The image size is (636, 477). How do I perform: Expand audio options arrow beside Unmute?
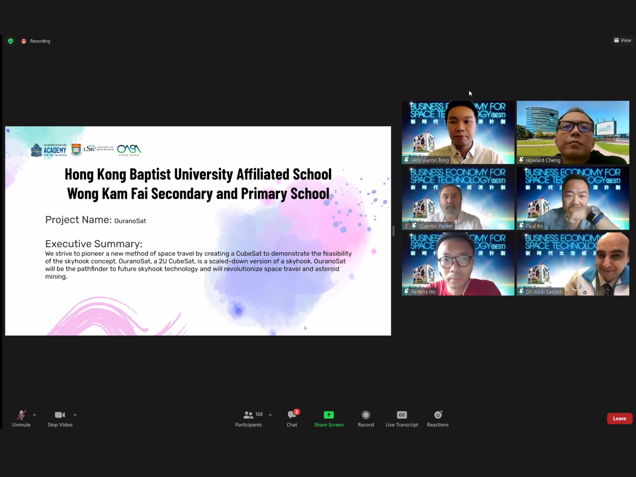pyautogui.click(x=34, y=415)
